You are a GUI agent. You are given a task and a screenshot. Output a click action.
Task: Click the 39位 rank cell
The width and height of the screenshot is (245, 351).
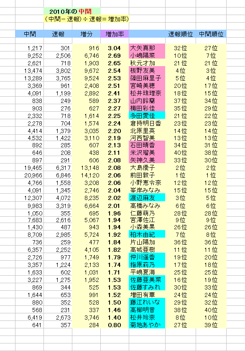pyautogui.click(x=211, y=325)
